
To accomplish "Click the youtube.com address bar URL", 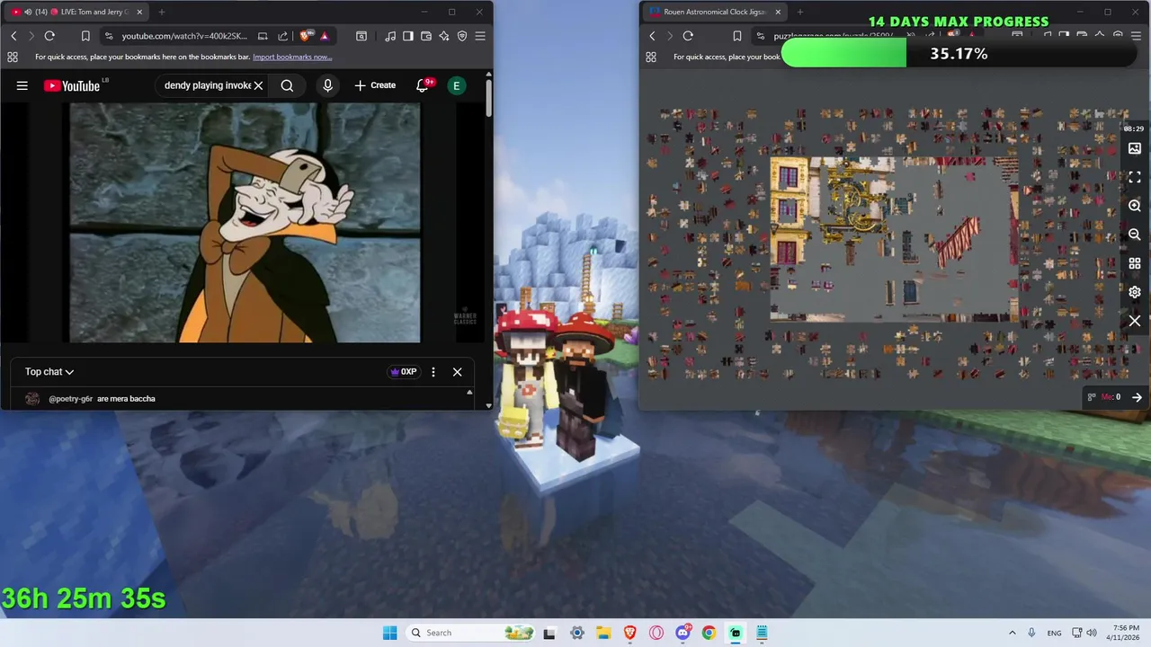I will [184, 36].
